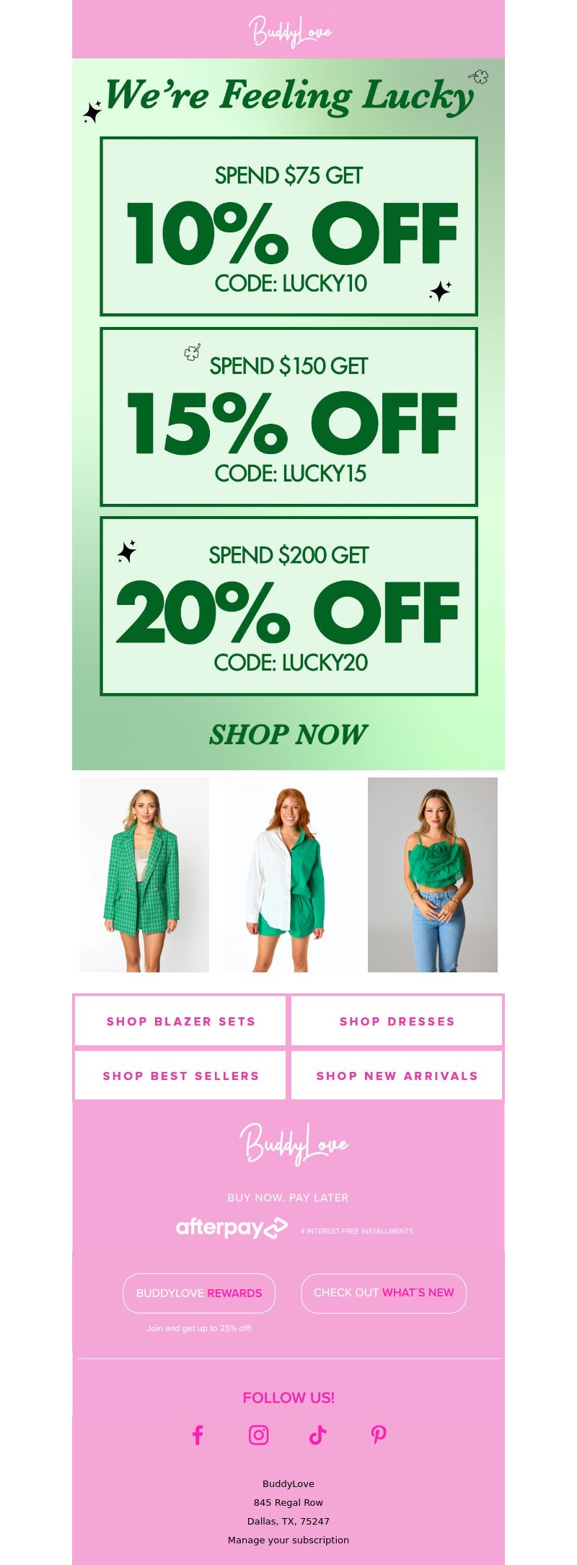Click the 10% off LUCKY10 offer box

click(288, 226)
